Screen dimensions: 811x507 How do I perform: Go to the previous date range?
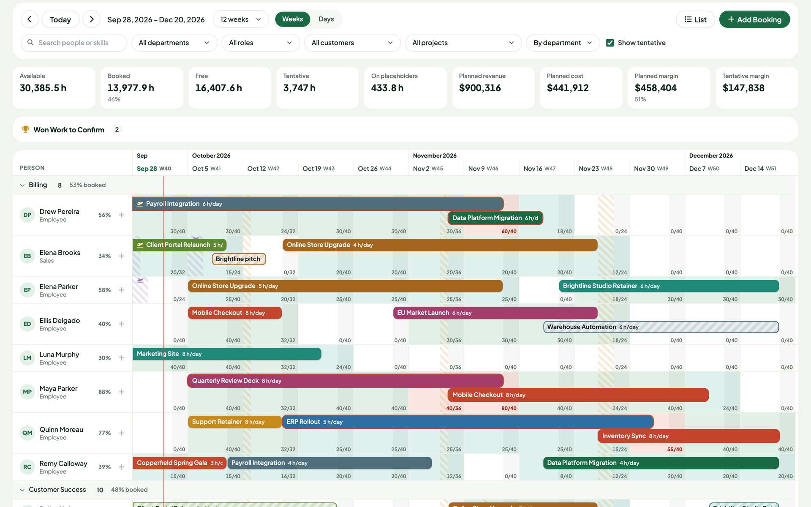click(29, 19)
